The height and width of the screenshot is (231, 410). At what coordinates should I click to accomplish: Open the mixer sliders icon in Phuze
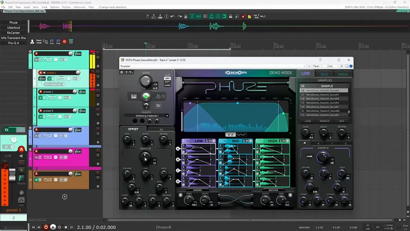pyautogui.click(x=158, y=105)
